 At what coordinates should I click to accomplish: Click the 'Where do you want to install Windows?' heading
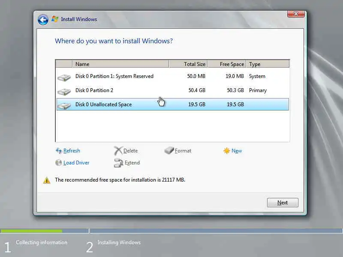114,41
